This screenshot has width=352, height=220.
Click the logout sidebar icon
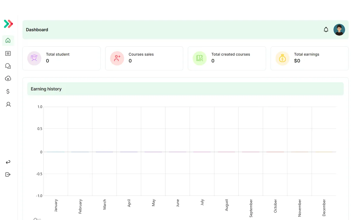pos(8,175)
